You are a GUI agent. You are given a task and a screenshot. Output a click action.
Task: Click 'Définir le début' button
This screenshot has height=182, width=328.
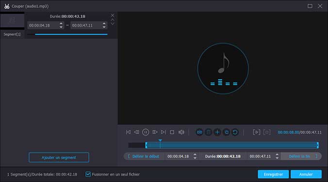144,156
